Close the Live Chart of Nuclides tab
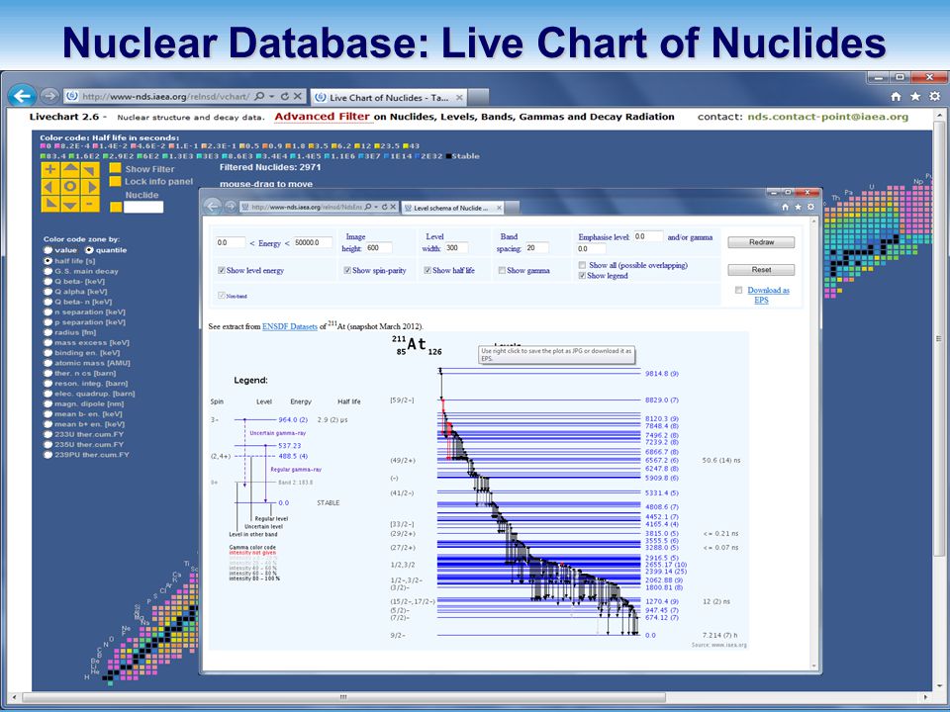950x712 pixels. (x=459, y=97)
